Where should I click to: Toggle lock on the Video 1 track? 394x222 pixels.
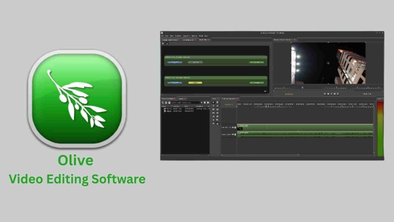234,127
